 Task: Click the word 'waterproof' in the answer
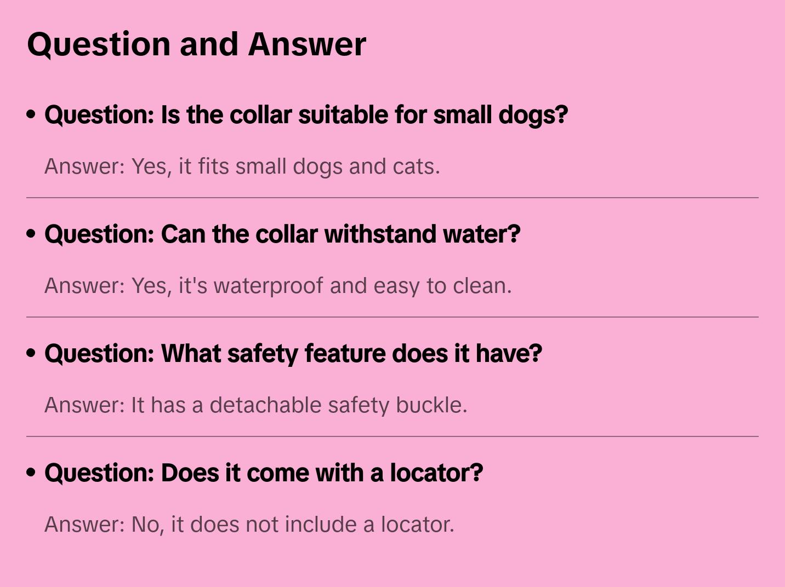click(268, 286)
